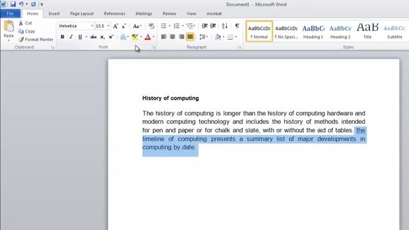Click the Clear Formatting icon
The width and height of the screenshot is (409, 230).
click(151, 26)
